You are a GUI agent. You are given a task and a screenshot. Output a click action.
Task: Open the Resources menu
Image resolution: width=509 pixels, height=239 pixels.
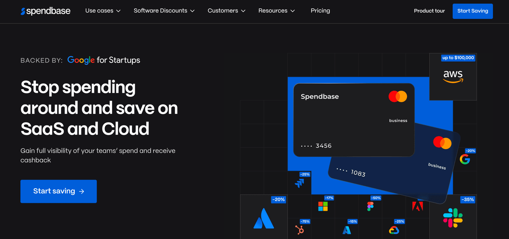click(x=277, y=11)
